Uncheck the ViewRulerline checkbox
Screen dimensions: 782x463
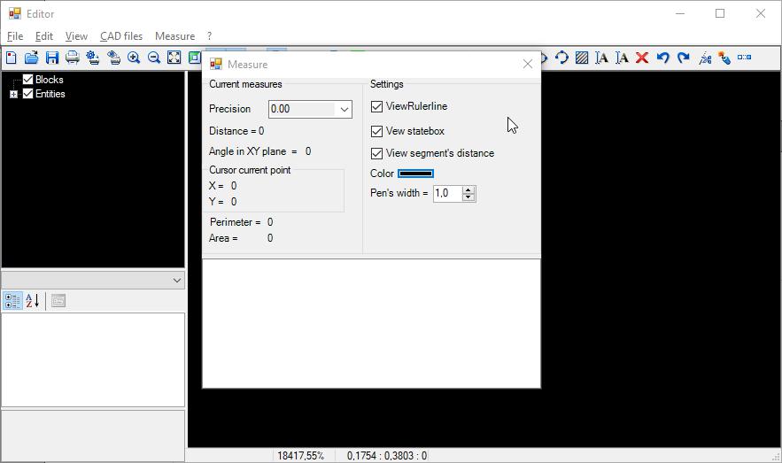click(377, 106)
